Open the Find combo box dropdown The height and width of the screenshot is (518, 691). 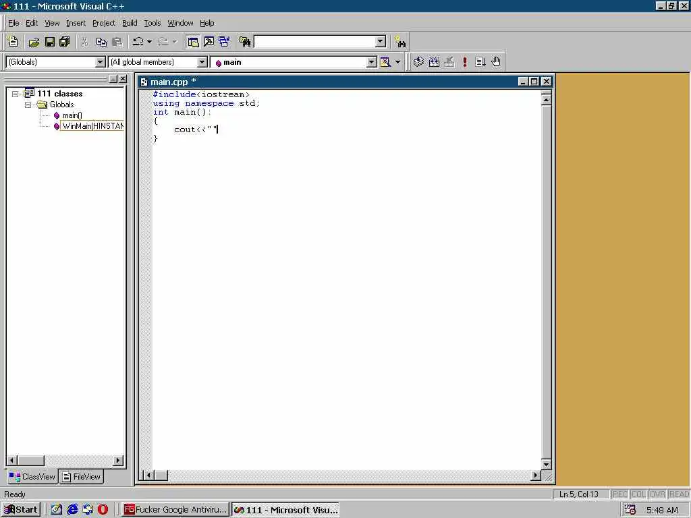click(381, 42)
